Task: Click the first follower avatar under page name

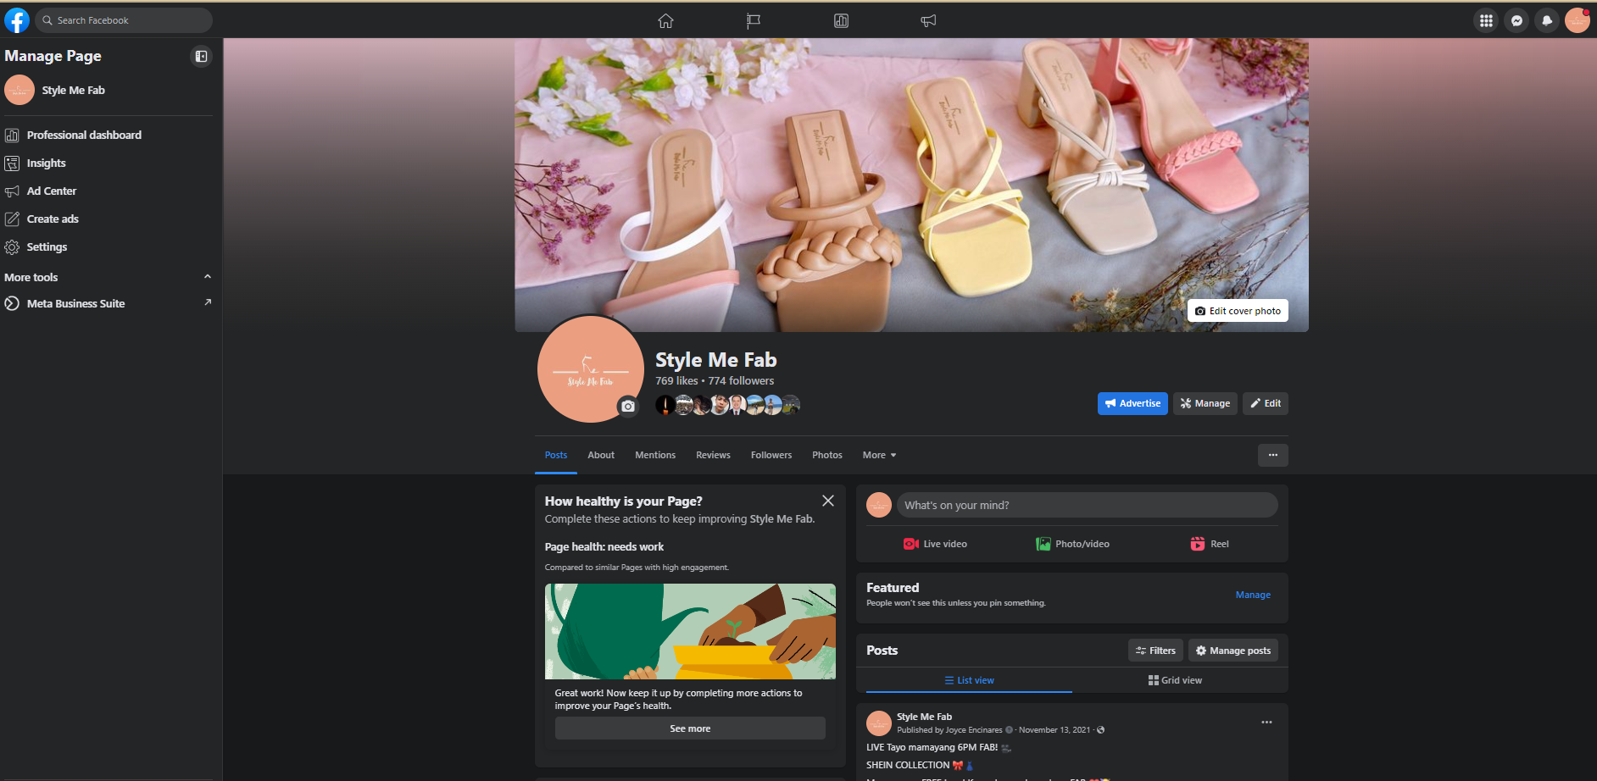Action: coord(665,405)
